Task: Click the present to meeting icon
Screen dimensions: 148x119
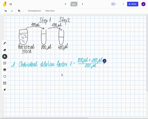Action: [113, 4]
